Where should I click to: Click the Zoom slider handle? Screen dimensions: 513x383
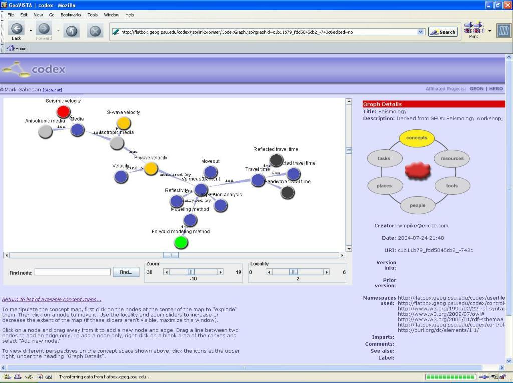click(x=191, y=272)
